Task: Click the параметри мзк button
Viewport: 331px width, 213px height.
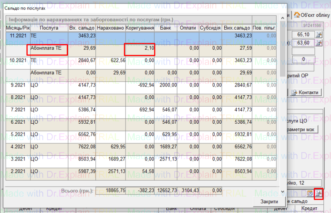Action: tap(302, 130)
